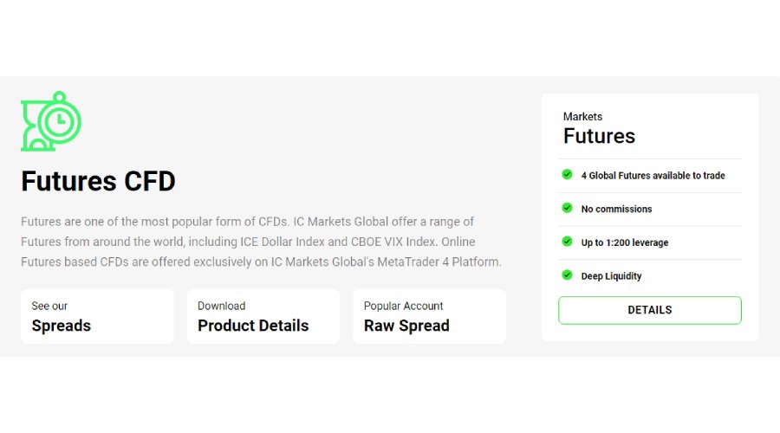This screenshot has height=433, width=780.
Task: Click the Deep Liquidity text
Action: [x=611, y=276]
